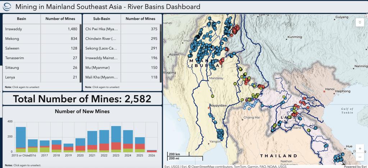The image size is (368, 168).
Task: Select the 2022 red bar segment
Action: (x=104, y=147)
